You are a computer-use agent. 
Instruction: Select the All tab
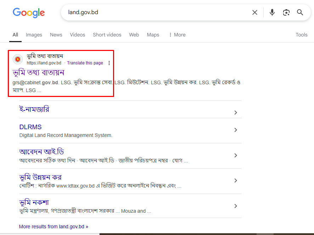[15, 35]
